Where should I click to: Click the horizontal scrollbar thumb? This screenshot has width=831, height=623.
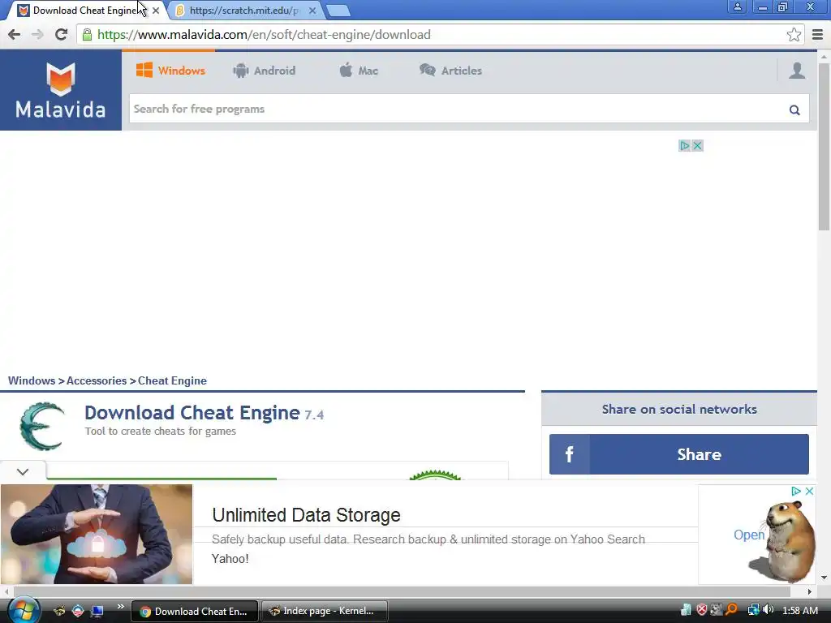[x=403, y=591]
